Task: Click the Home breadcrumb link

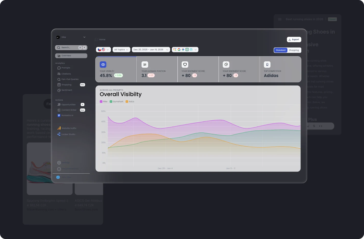Action: pos(102,40)
